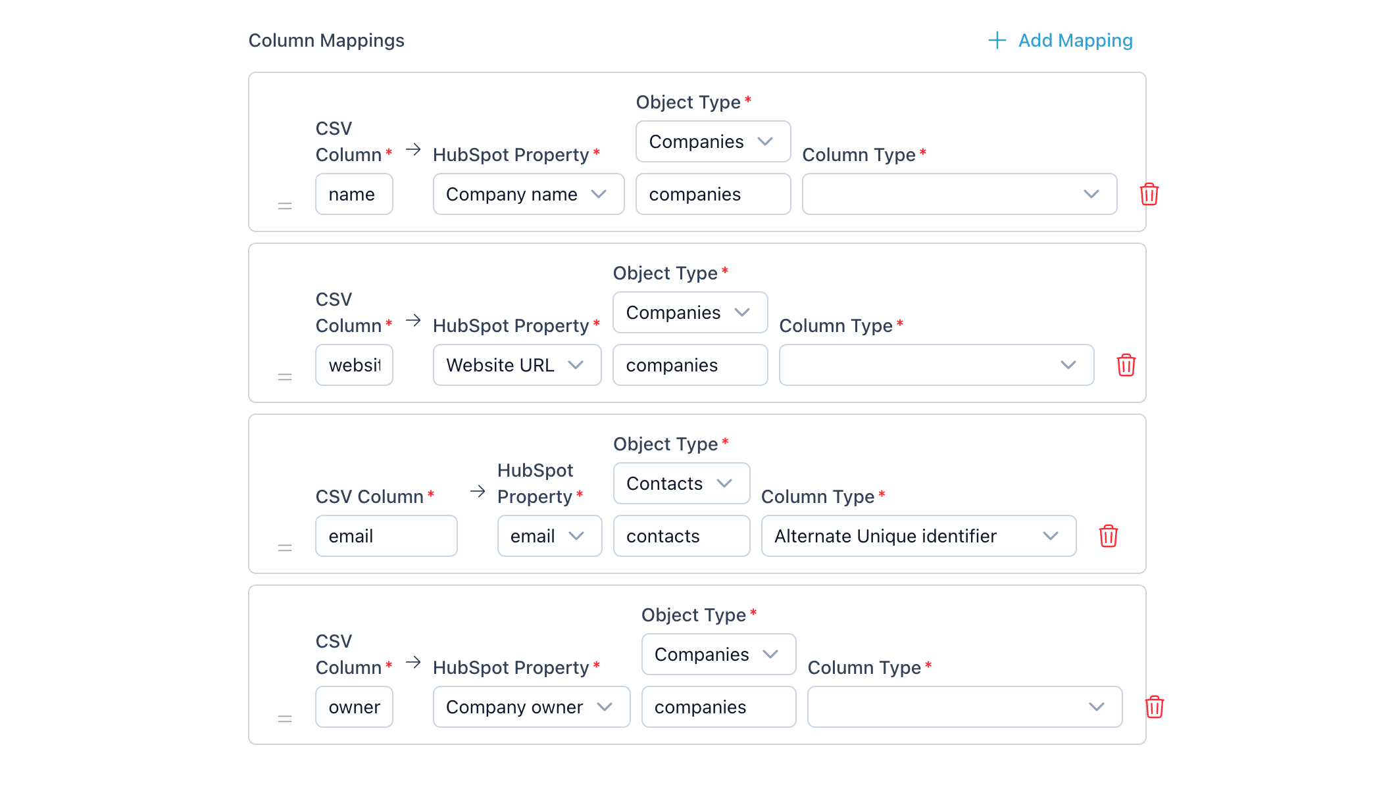Viewport: 1400px width, 787px height.
Task: Expand the Alternate Unique identifier column type
Action: tap(918, 536)
